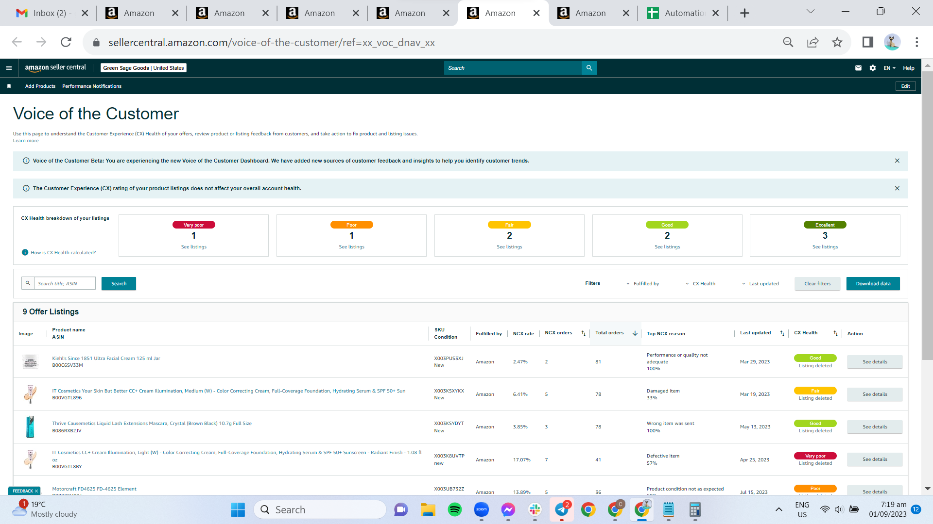Go back with the browser back arrow

[x=17, y=42]
